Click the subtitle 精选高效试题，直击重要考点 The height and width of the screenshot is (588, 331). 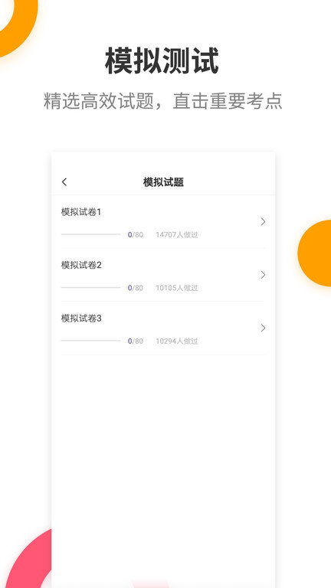tap(163, 101)
